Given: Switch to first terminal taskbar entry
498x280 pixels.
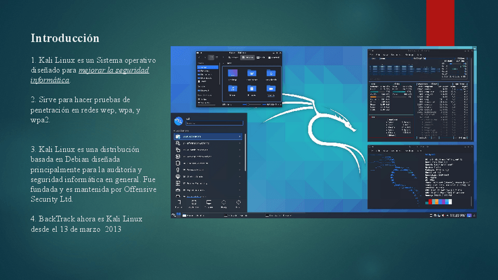Looking at the screenshot, I should click(235, 215).
